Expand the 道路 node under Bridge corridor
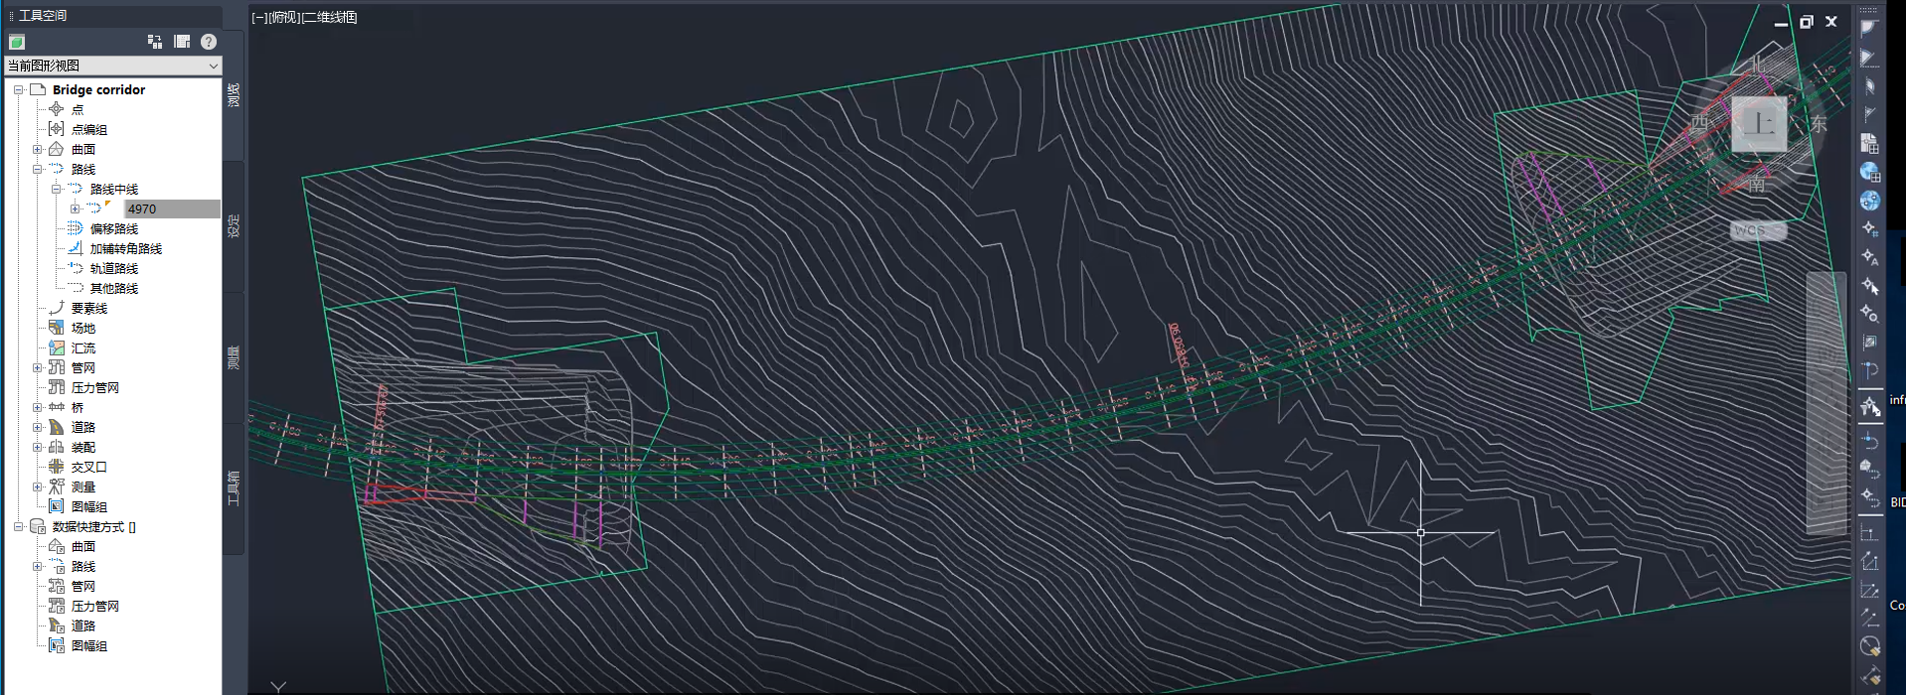Image resolution: width=1906 pixels, height=695 pixels. (x=37, y=427)
